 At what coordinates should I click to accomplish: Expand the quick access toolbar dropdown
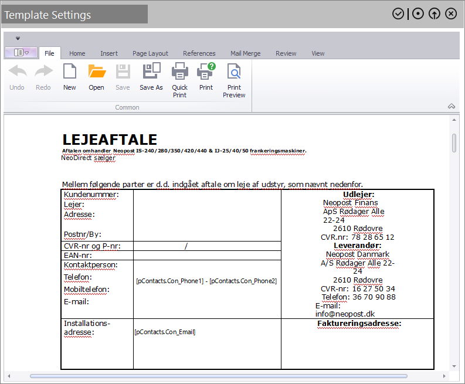pyautogui.click(x=18, y=39)
